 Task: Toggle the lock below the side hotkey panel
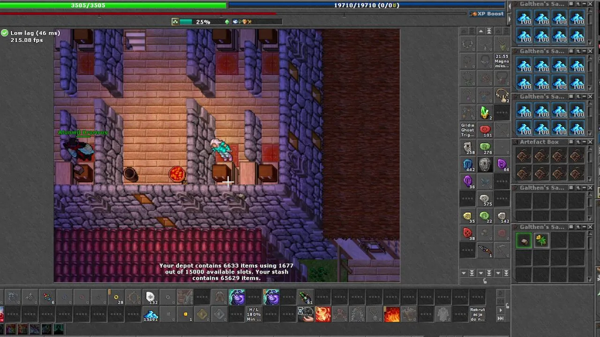point(485,281)
